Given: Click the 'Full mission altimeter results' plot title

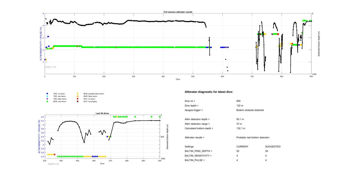Looking at the screenshot, I should (x=178, y=12).
